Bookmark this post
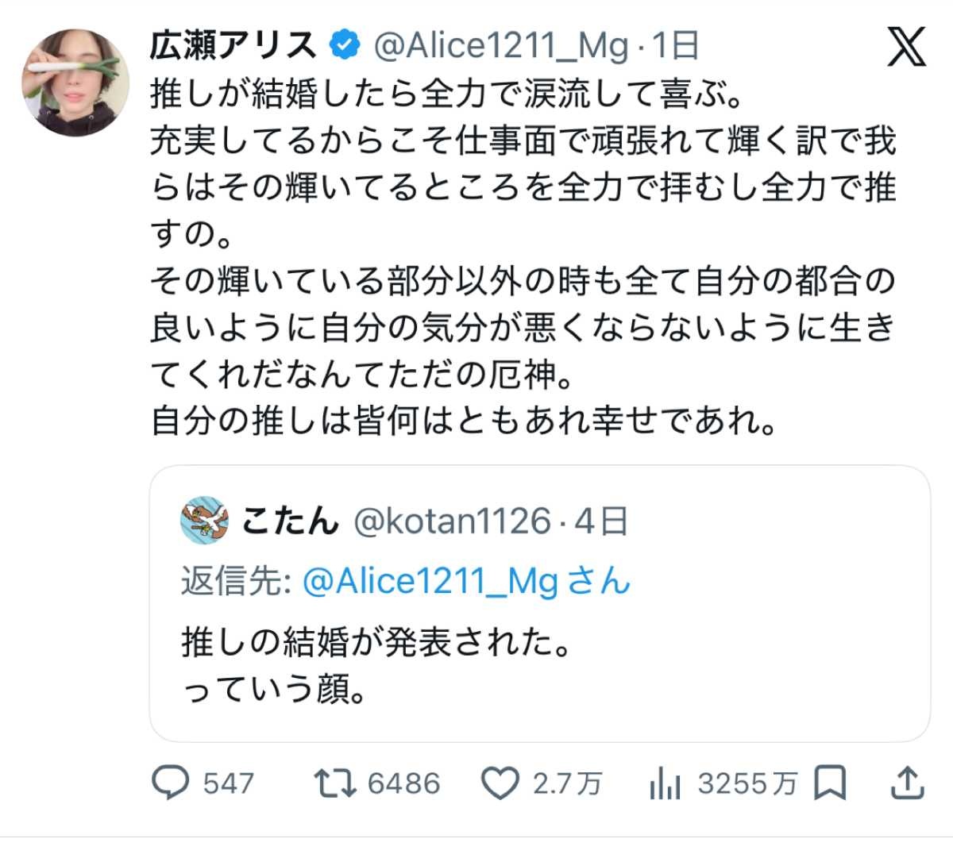Screen dimensions: 953x858 [x=831, y=783]
